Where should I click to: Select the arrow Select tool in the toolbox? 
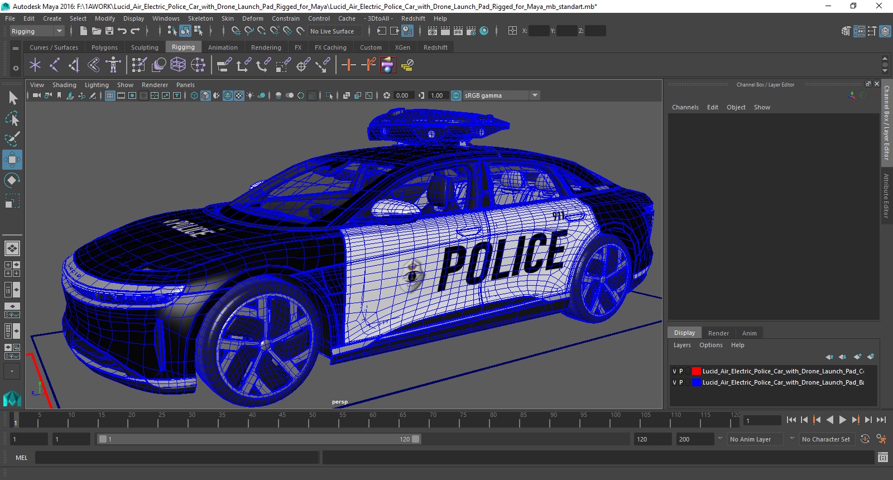click(x=12, y=98)
